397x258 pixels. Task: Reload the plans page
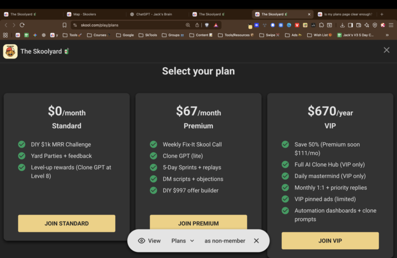pyautogui.click(x=22, y=25)
